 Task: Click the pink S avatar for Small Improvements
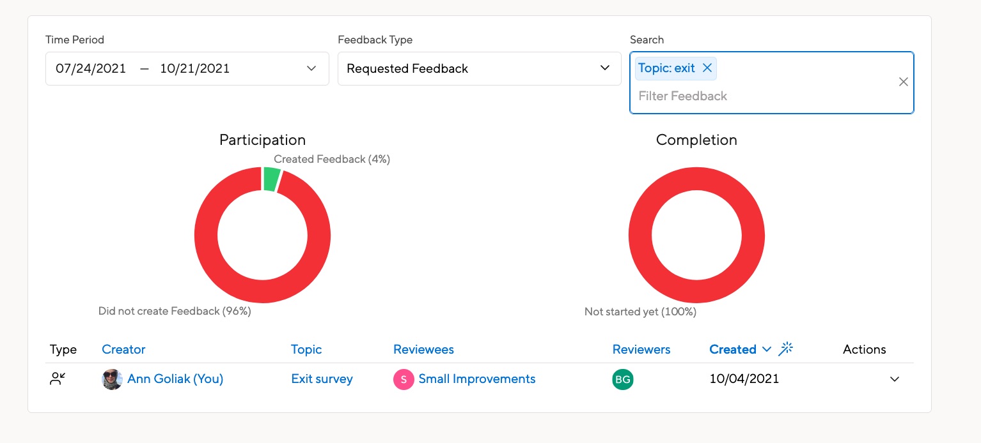[x=404, y=379]
